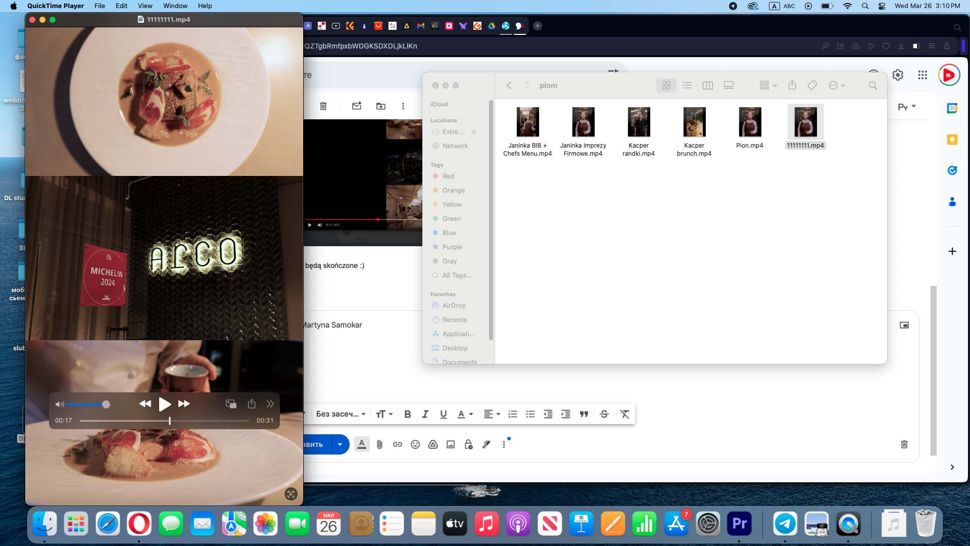This screenshot has height=546, width=970.
Task: Insert a photo into the email
Action: click(451, 444)
